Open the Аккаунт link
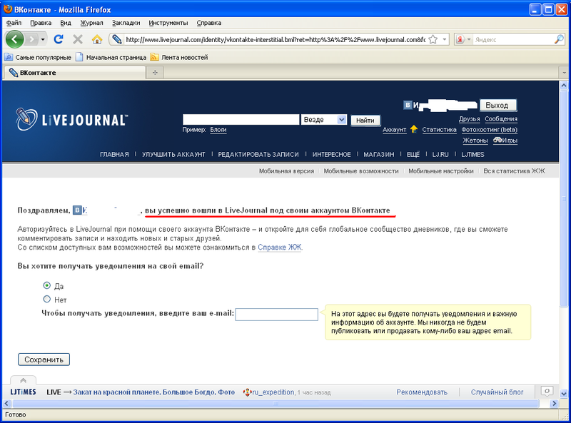The width and height of the screenshot is (571, 423). (395, 130)
